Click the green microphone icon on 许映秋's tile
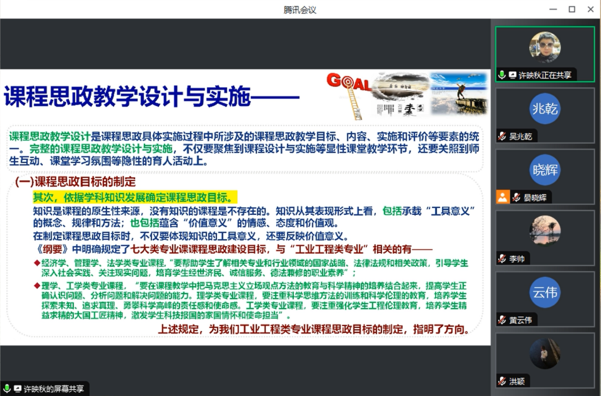This screenshot has height=396, width=601. click(x=502, y=74)
